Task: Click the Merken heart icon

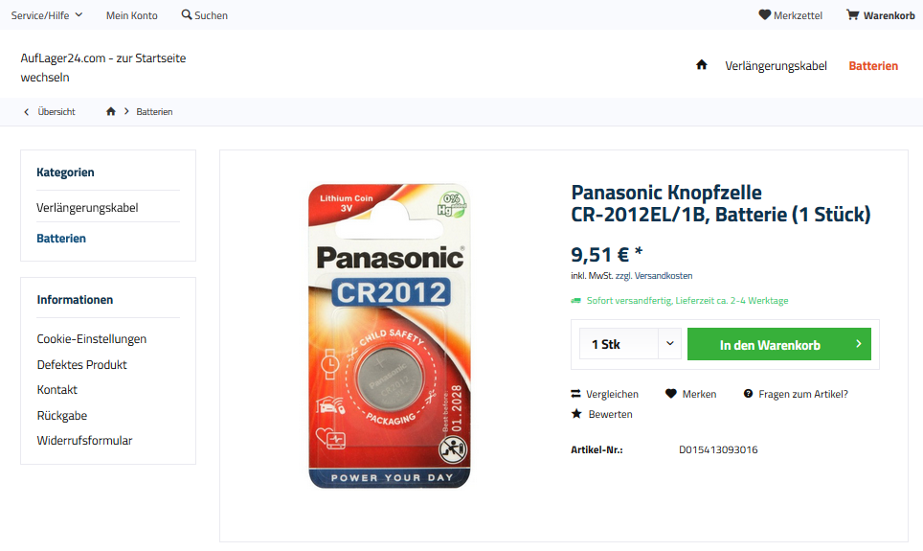Action: pyautogui.click(x=671, y=394)
